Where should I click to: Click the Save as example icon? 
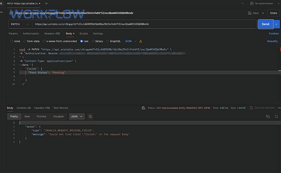tap(251, 108)
